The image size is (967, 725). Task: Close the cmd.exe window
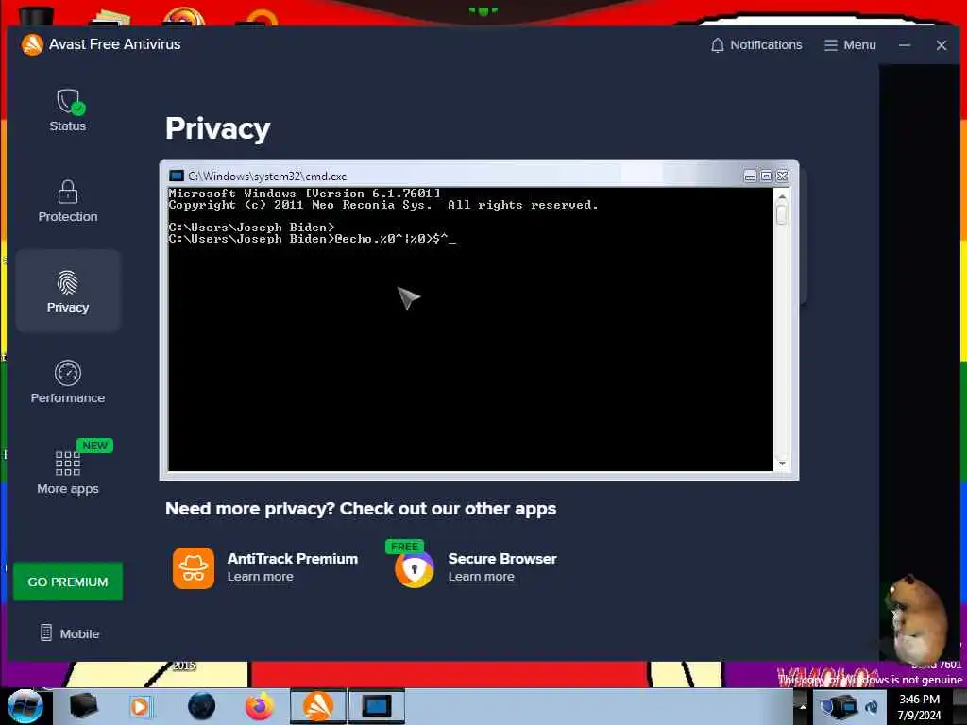(x=782, y=177)
